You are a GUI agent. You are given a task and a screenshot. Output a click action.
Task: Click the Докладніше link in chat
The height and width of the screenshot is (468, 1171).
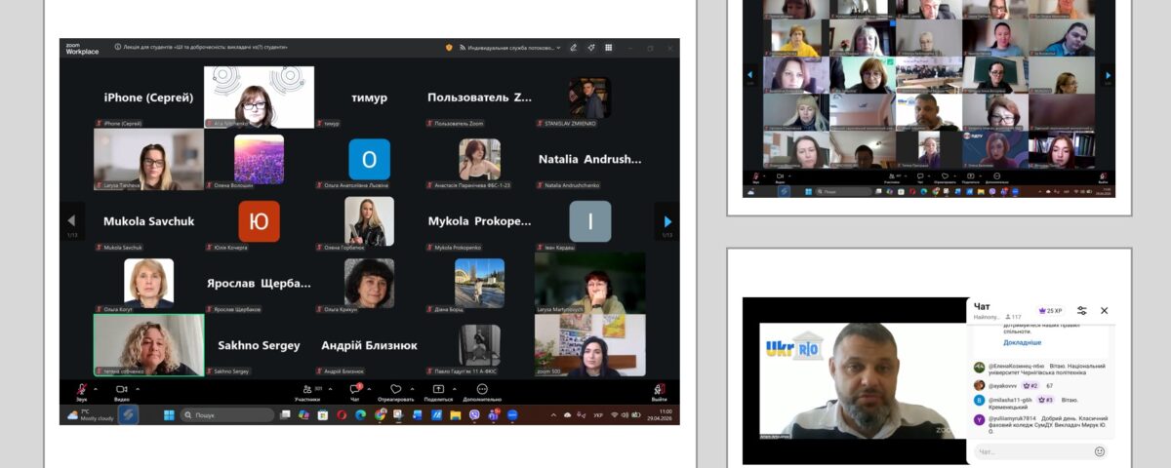click(x=1022, y=342)
